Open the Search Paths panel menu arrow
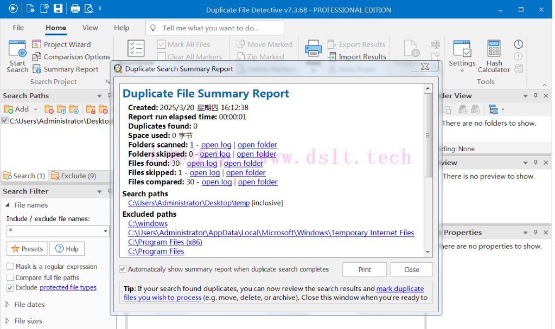The image size is (555, 329). (x=99, y=96)
